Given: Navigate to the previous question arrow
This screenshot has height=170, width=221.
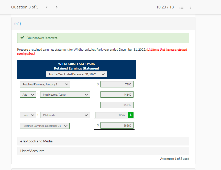Looking at the screenshot, I should (47, 7).
